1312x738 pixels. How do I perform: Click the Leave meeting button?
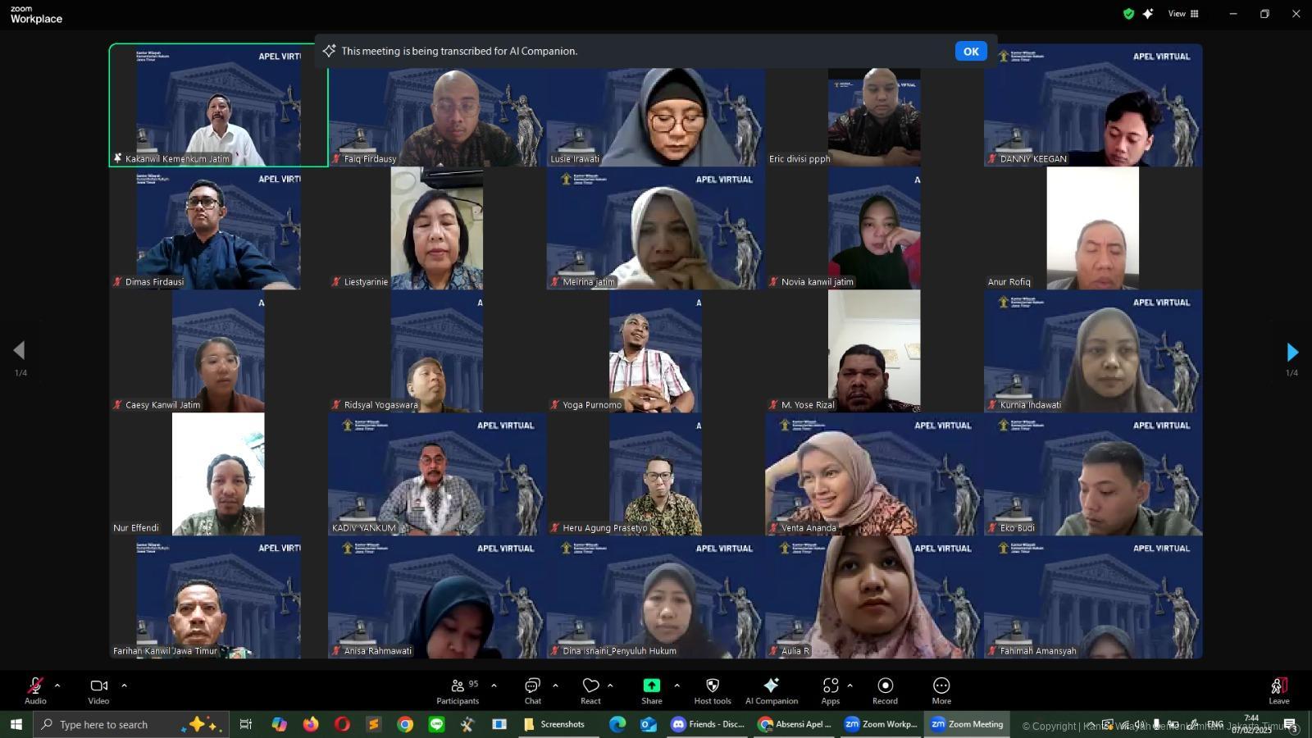1279,690
